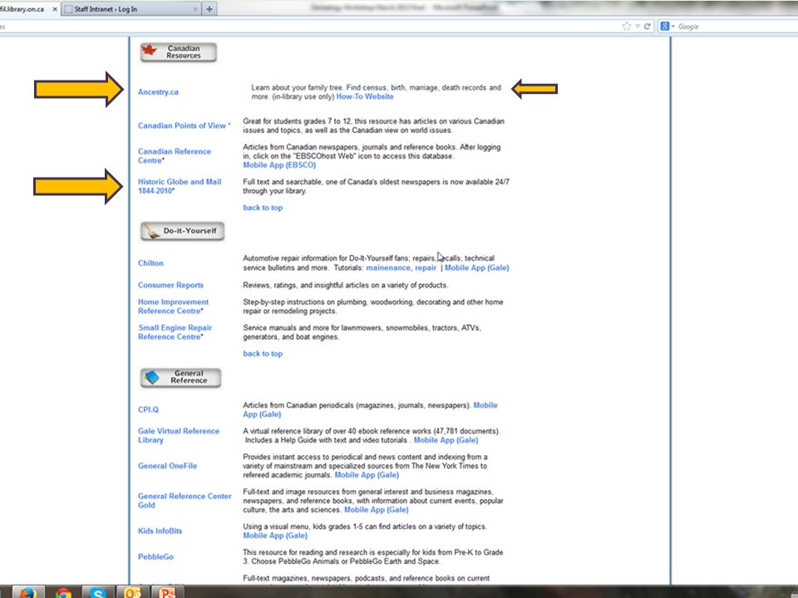Click the General Reference heading button

click(180, 377)
